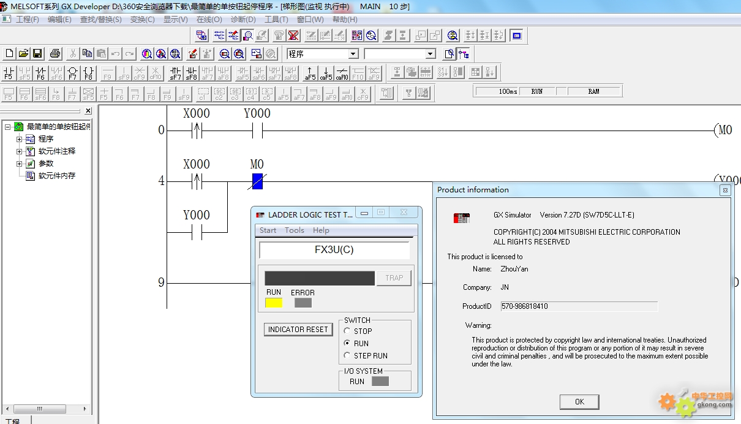
Task: Open Start menu in Ladder Logic Test window
Action: pyautogui.click(x=268, y=230)
